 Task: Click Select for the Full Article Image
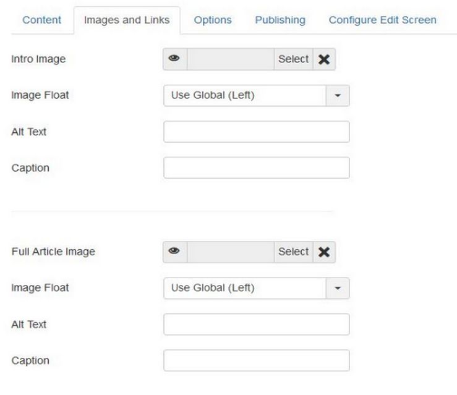tap(294, 252)
